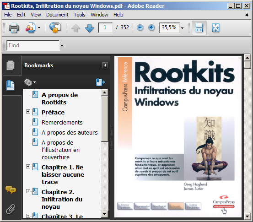Open the File menu
The height and width of the screenshot is (222, 253).
(x=8, y=15)
